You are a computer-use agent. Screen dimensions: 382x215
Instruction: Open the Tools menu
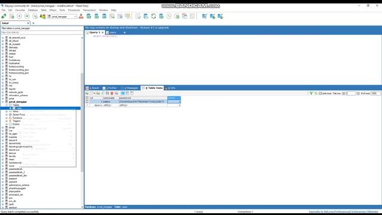click(x=62, y=10)
